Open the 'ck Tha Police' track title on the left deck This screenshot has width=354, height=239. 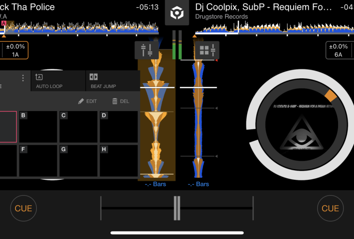[x=27, y=7]
